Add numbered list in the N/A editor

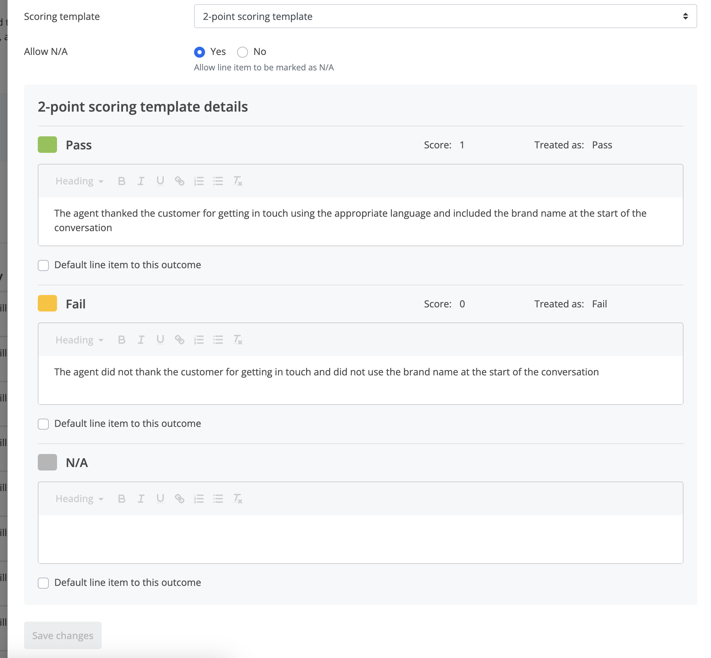pyautogui.click(x=199, y=499)
